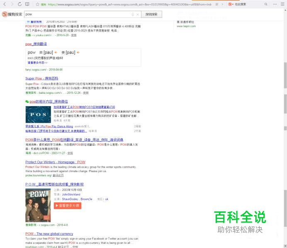Go forward with the browser forward arrow
Viewport: 287px width, 248px height.
(x=12, y=4)
